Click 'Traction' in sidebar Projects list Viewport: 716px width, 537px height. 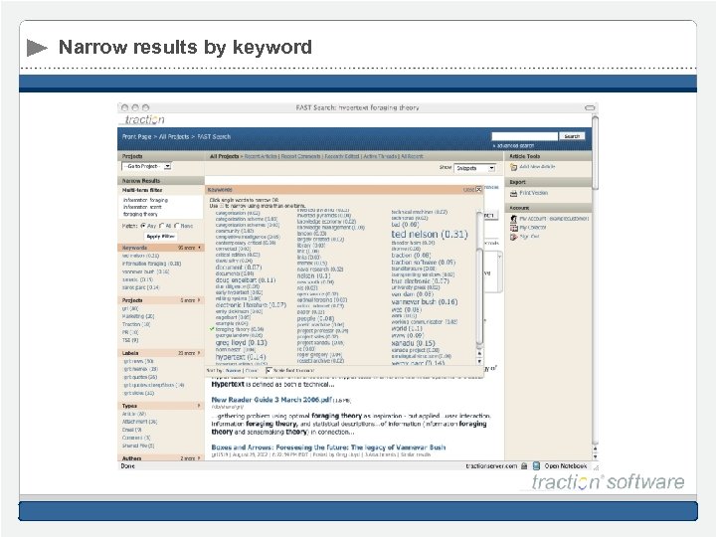coord(135,324)
